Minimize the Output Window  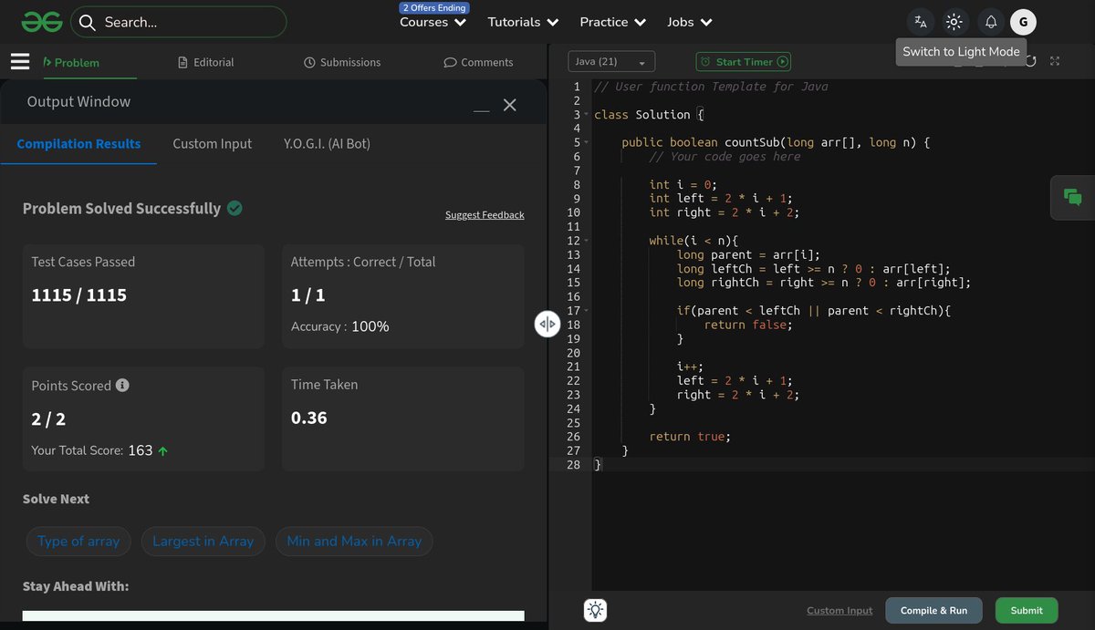[x=481, y=110]
